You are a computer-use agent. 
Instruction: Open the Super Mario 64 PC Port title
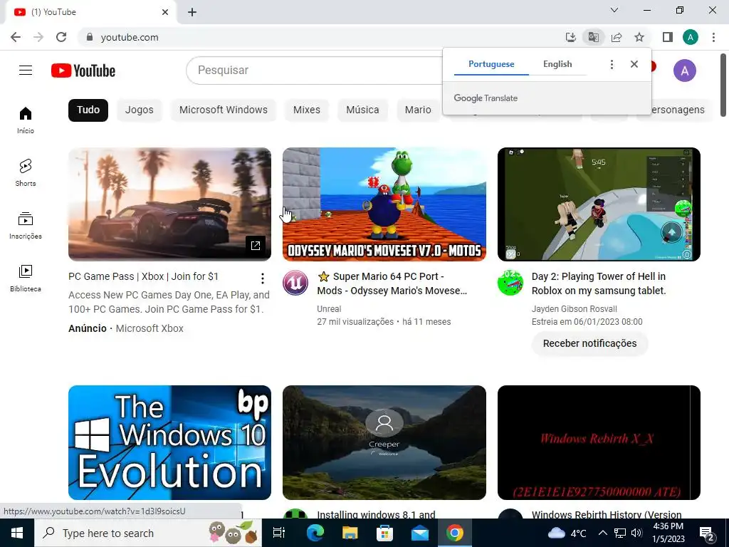(392, 283)
